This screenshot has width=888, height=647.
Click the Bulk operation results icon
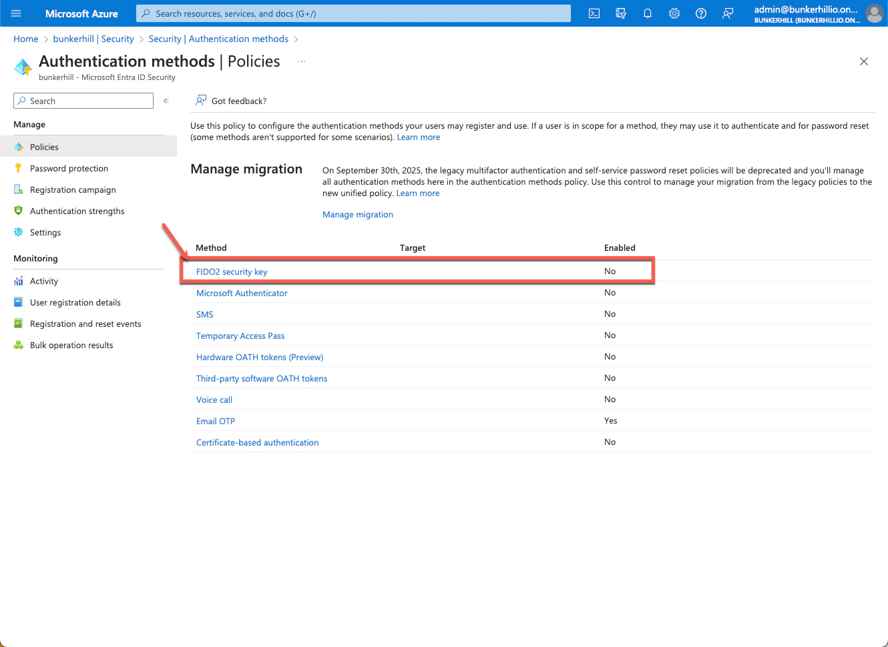pos(19,345)
